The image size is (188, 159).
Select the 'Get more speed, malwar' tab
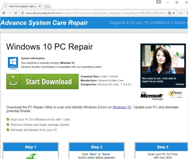(x=23, y=6)
